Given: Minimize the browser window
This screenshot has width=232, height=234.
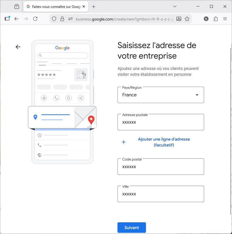Looking at the screenshot, I should tap(198, 6).
